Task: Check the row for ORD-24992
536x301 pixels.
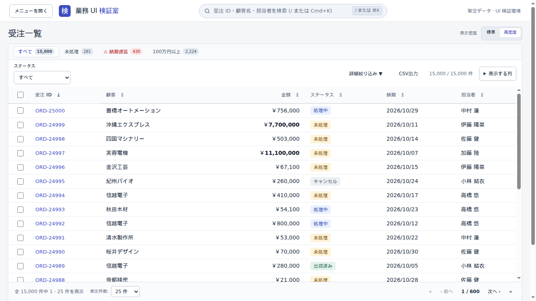Action: point(20,224)
